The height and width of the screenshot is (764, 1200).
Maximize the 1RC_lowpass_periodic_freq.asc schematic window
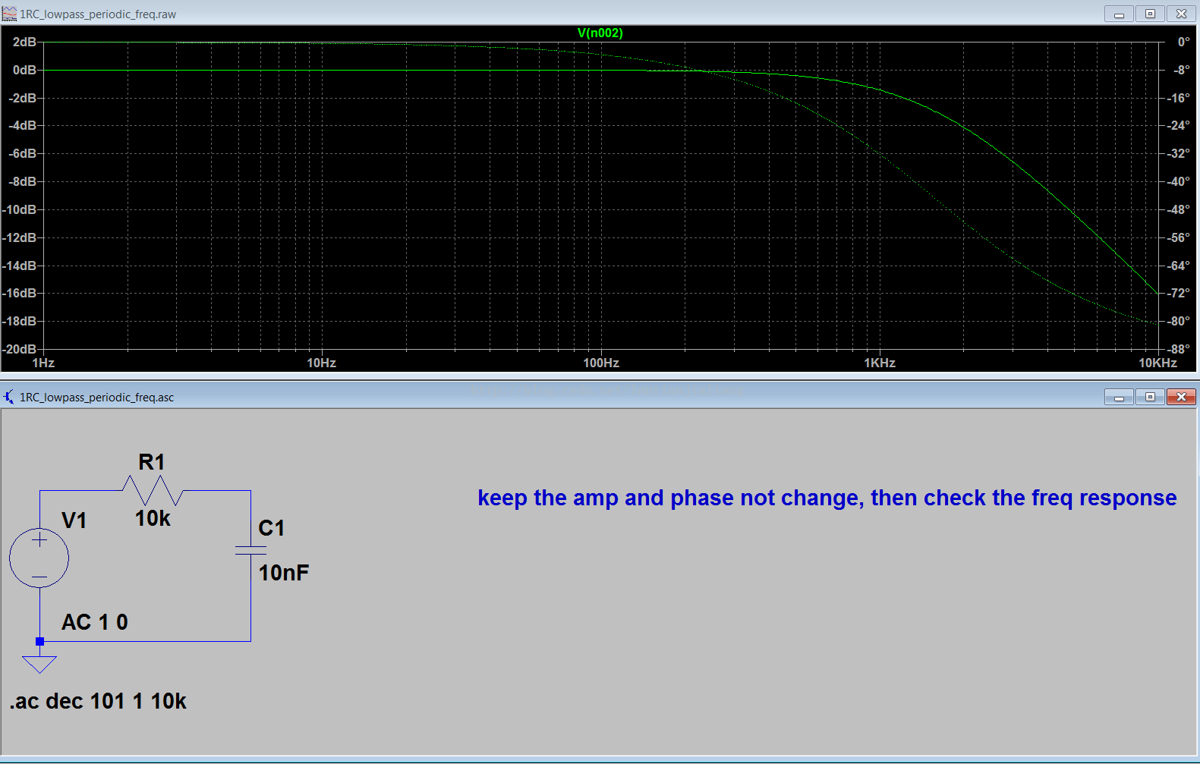point(1150,397)
